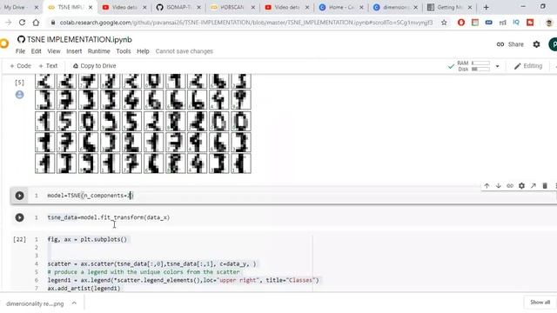Open the View menu
557x313 pixels.
(54, 51)
